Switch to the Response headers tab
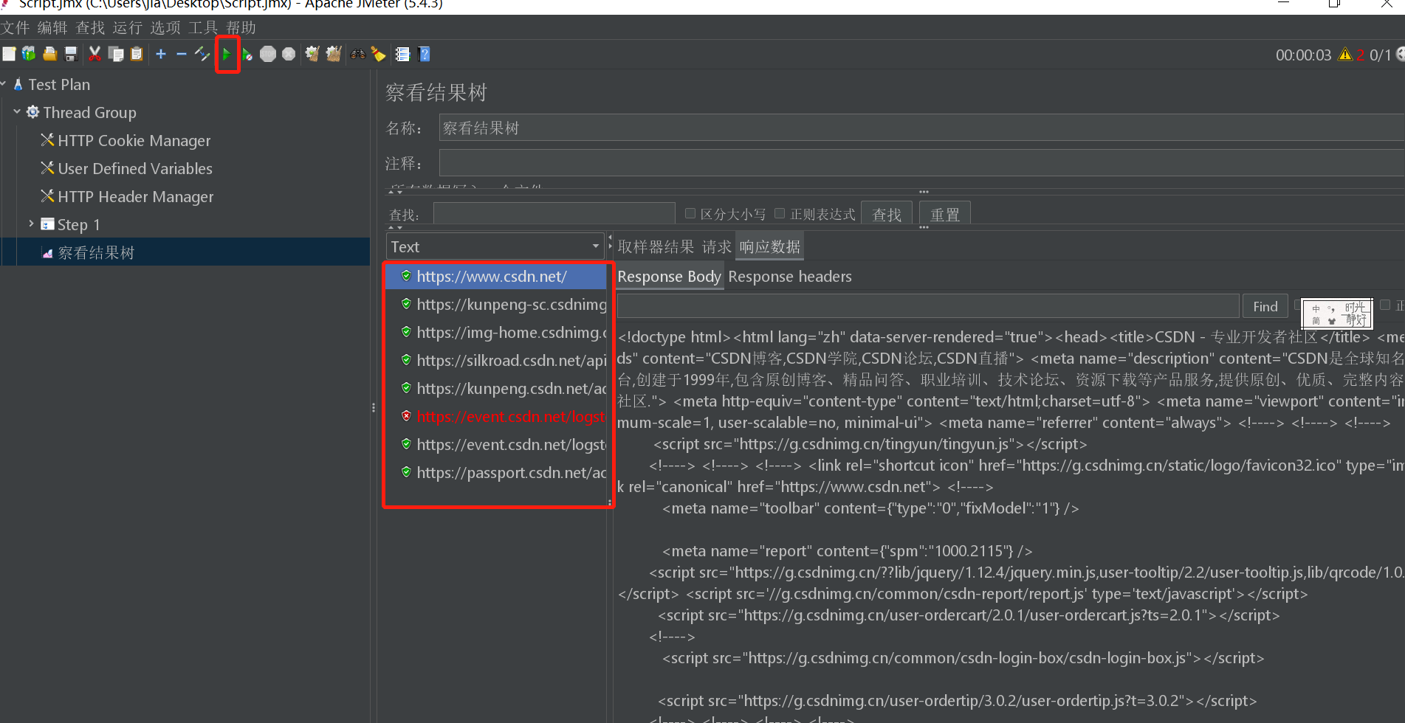This screenshot has height=723, width=1405. pos(790,277)
